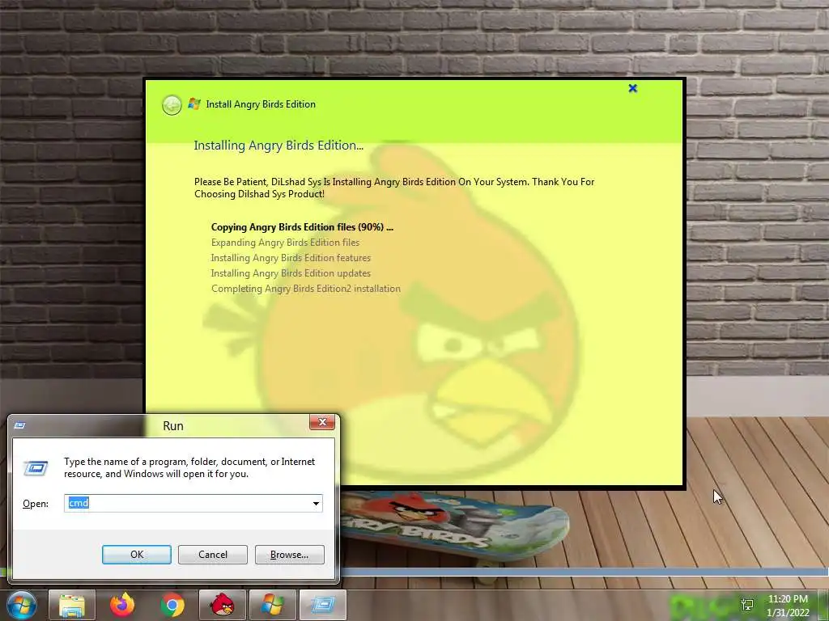Screen dimensions: 829x621
Task: Close the Run dialog
Action: [x=322, y=422]
